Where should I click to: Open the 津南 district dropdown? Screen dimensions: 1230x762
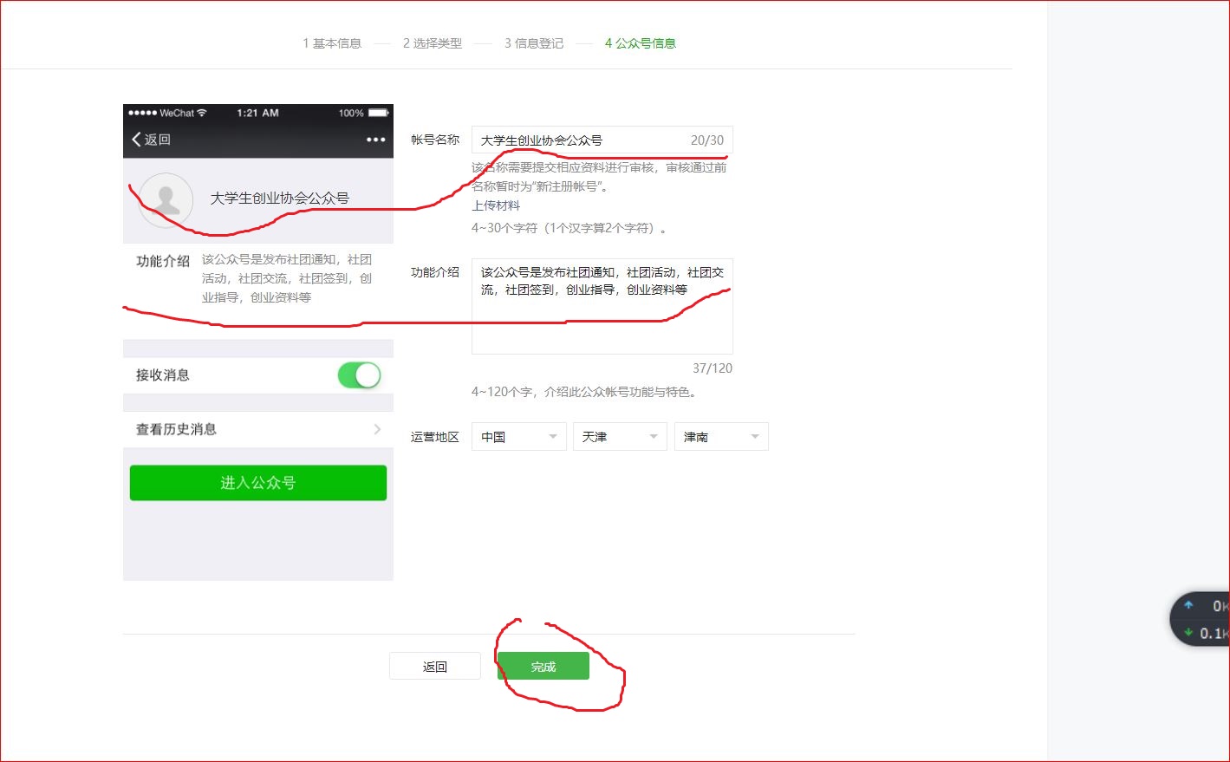tap(721, 437)
